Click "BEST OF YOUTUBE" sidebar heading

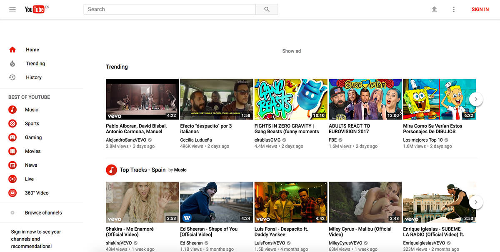tap(29, 97)
